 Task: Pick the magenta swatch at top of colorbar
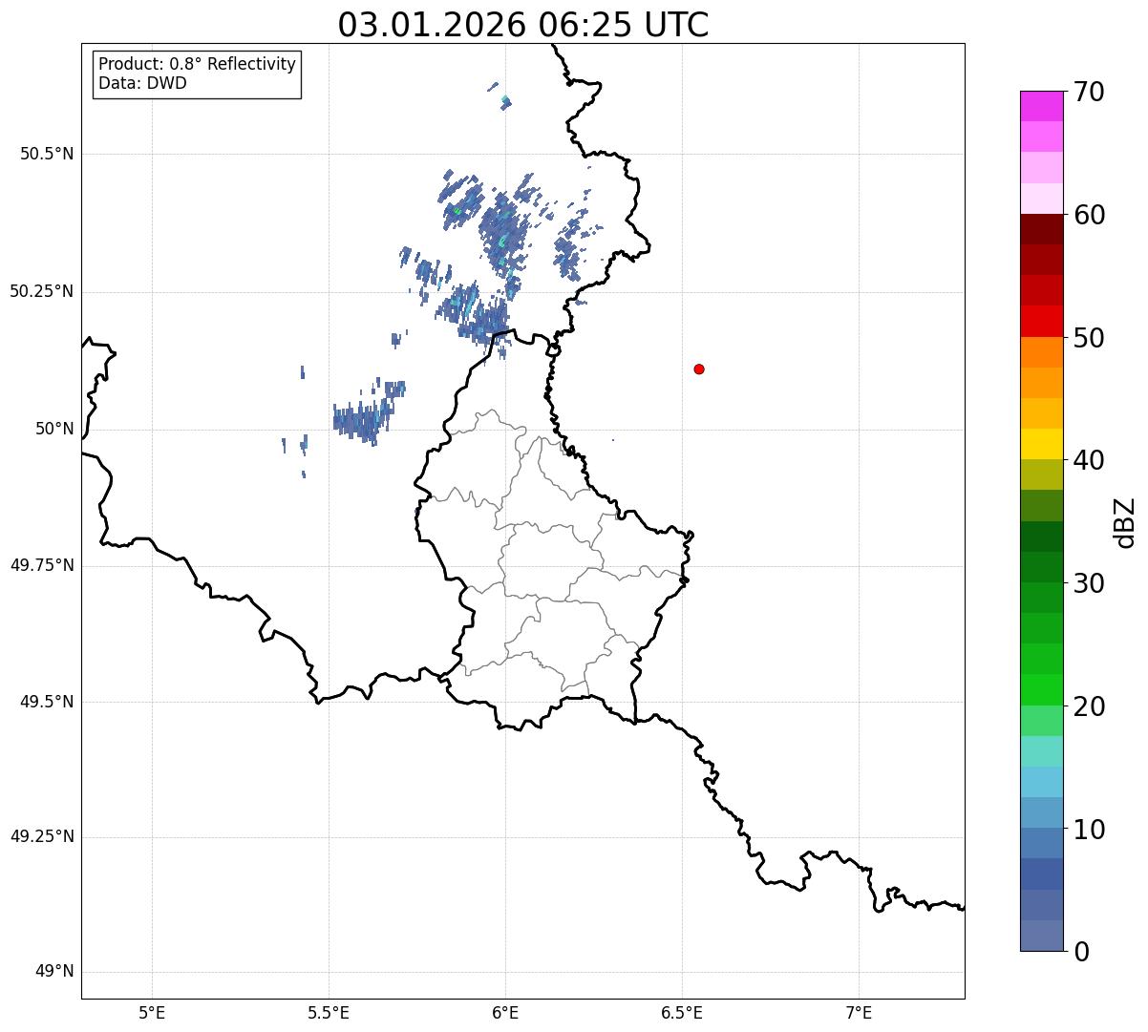click(1041, 106)
